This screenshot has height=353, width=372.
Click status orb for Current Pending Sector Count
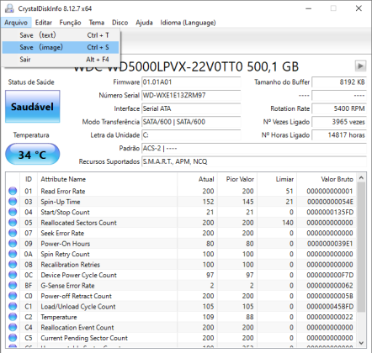pyautogui.click(x=13, y=338)
